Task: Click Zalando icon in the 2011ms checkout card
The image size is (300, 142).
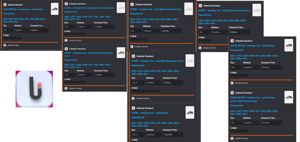Action: click(232, 41)
